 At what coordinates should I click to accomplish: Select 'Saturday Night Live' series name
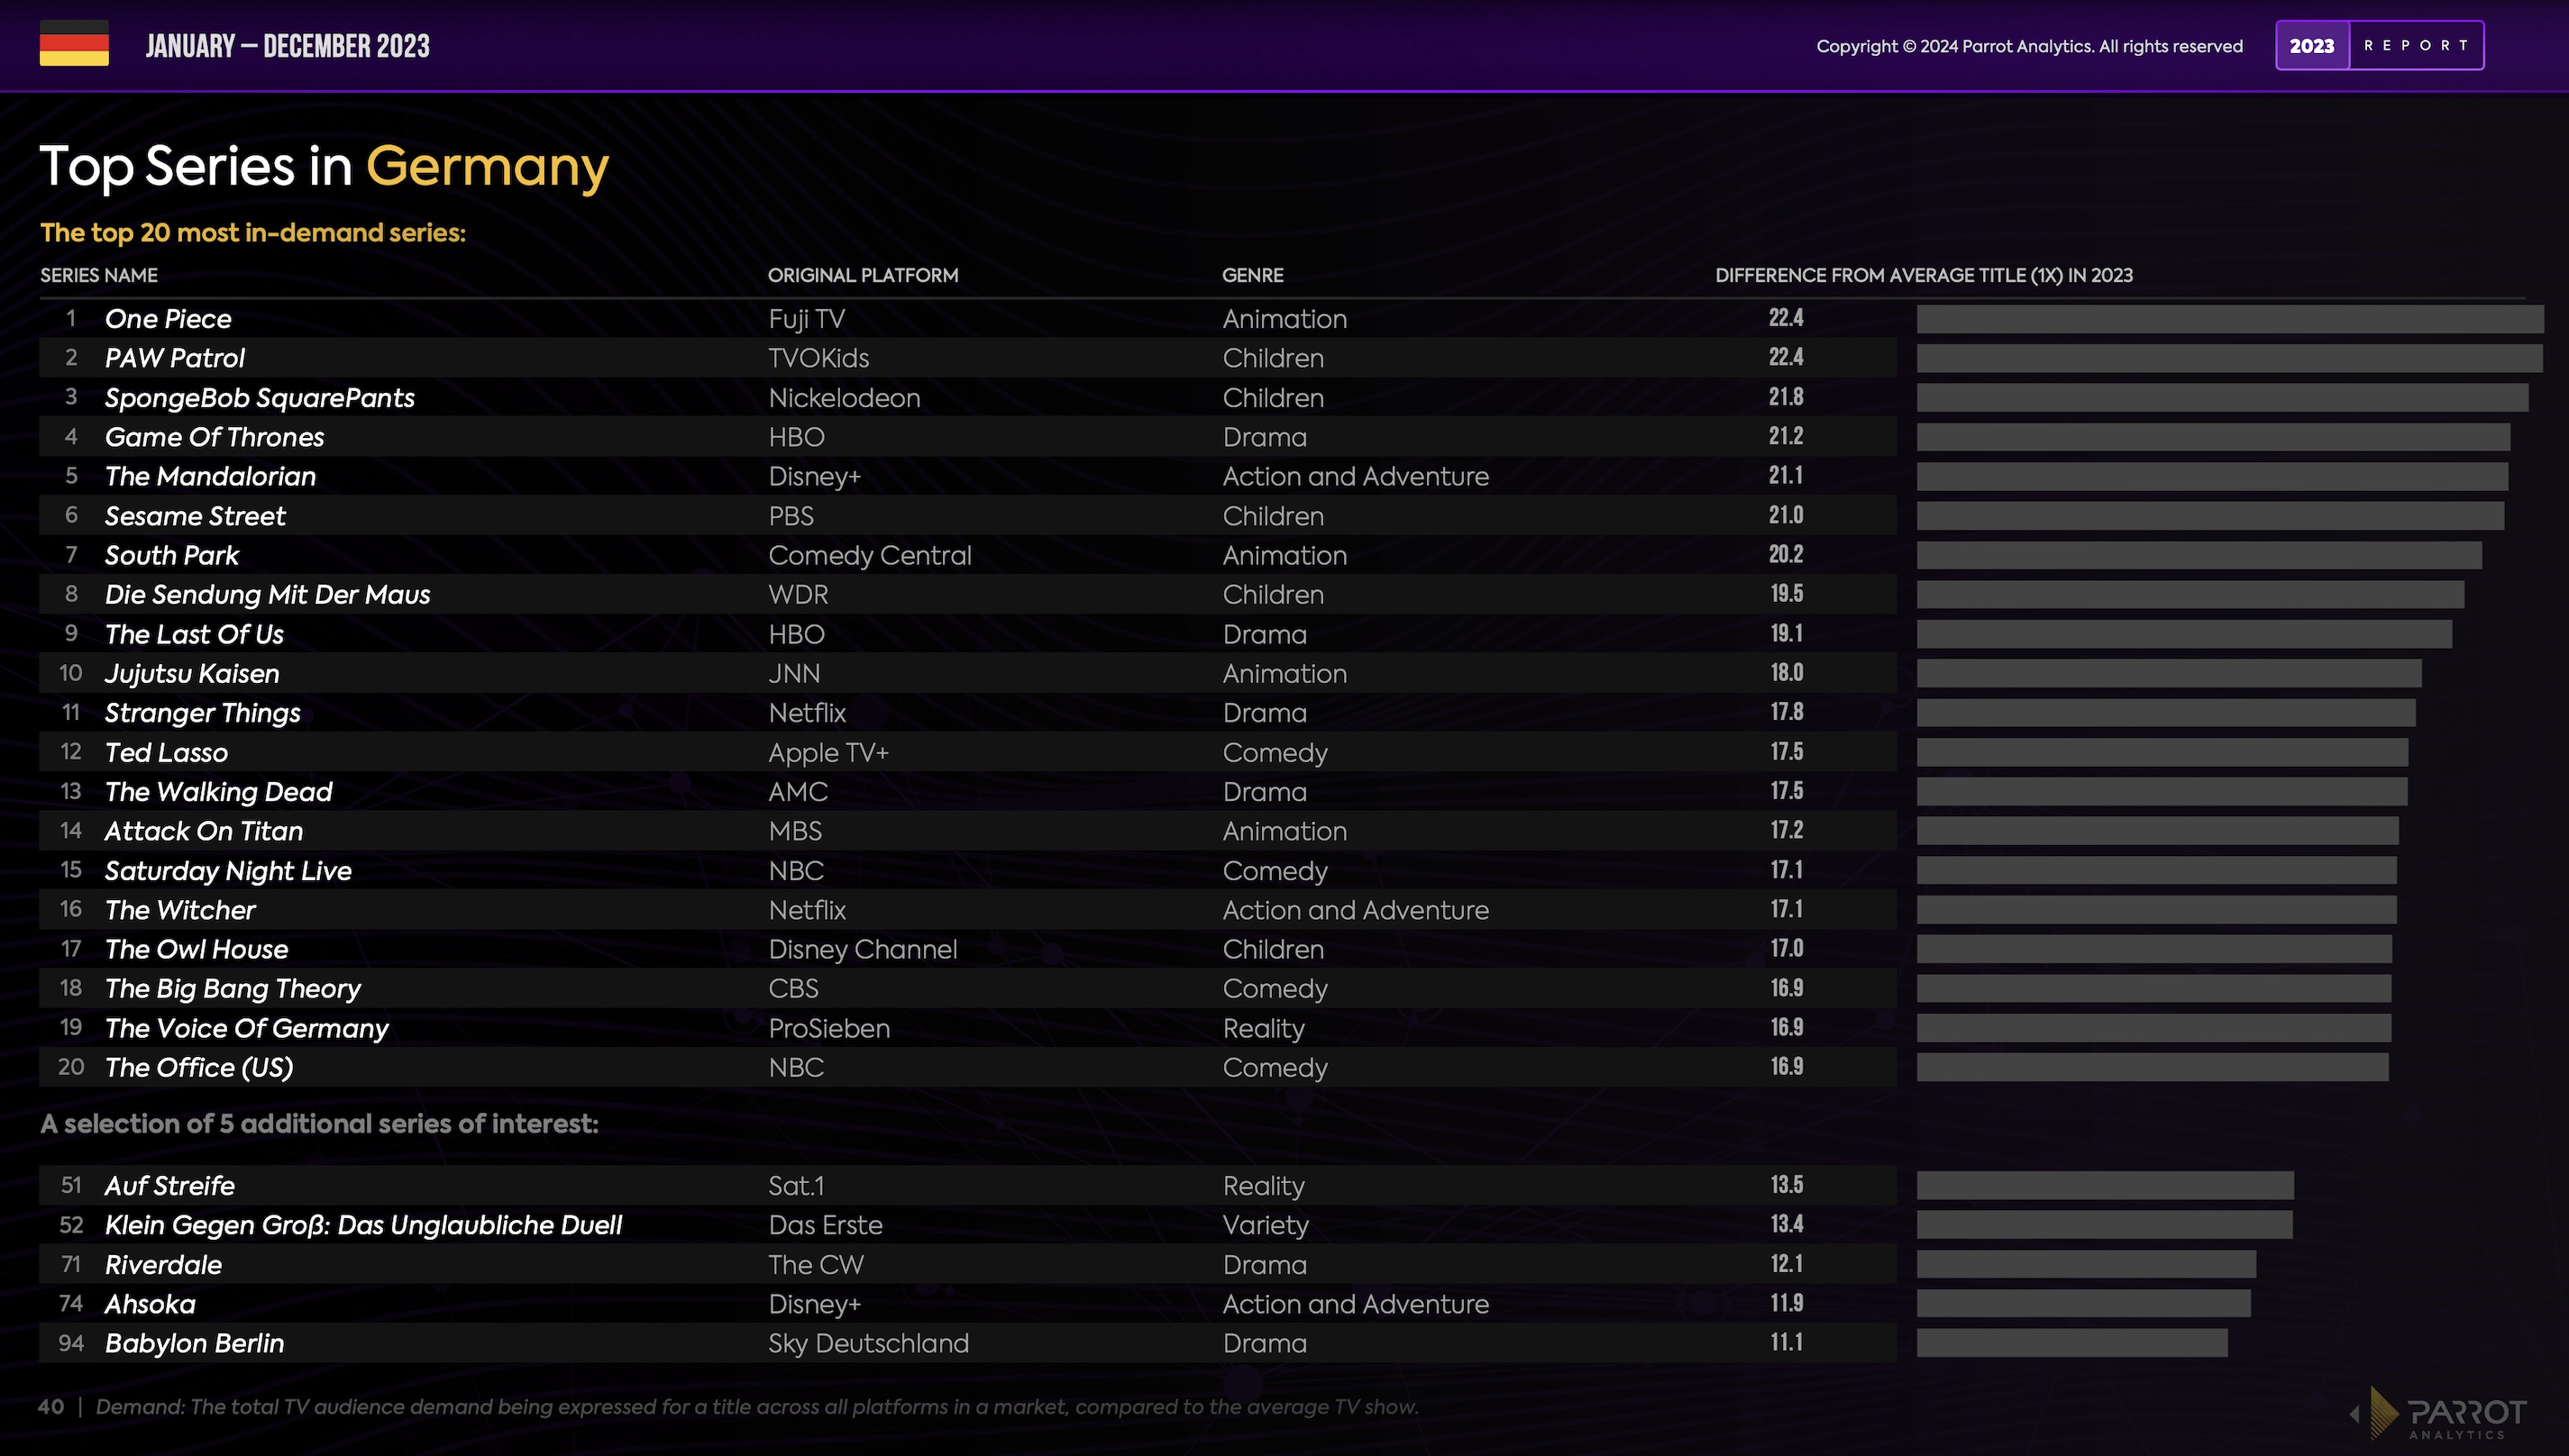pos(228,871)
